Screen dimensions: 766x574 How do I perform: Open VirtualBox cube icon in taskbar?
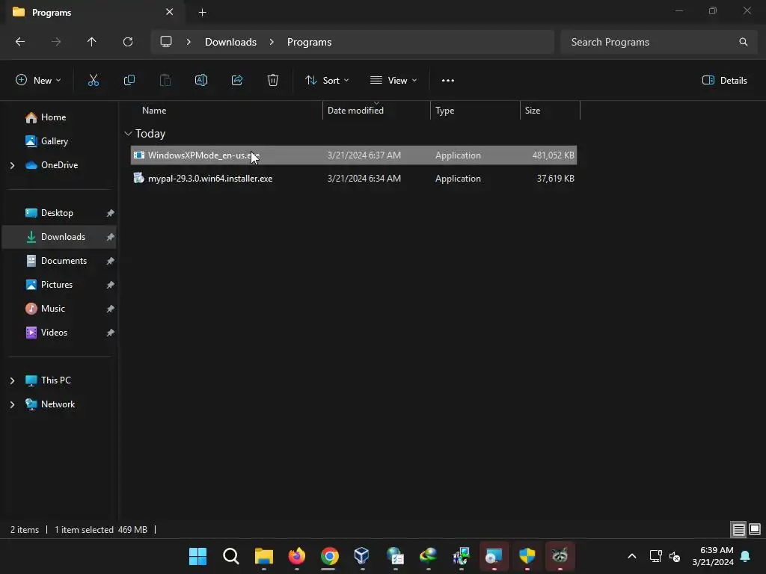click(362, 556)
